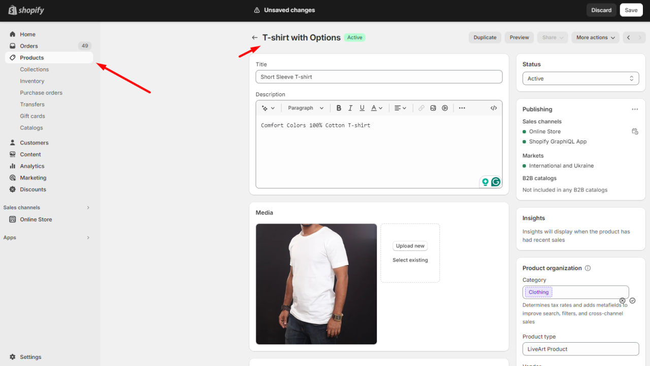Open the Publishing card ellipsis menu
The height and width of the screenshot is (366, 650).
pyautogui.click(x=635, y=109)
